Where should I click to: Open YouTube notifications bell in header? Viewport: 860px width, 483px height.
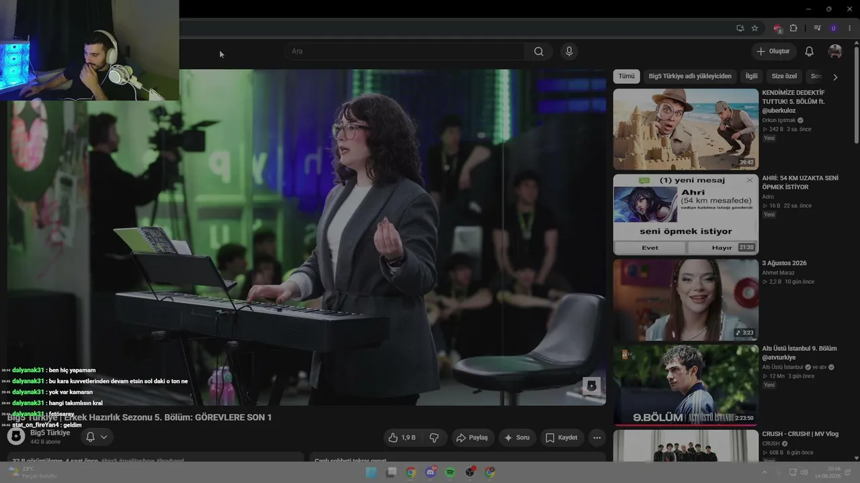pos(809,52)
